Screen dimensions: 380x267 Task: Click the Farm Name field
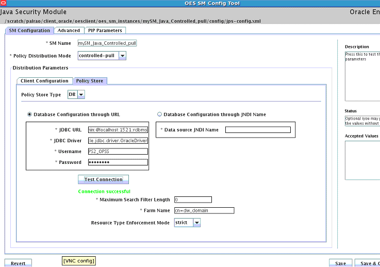click(204, 210)
